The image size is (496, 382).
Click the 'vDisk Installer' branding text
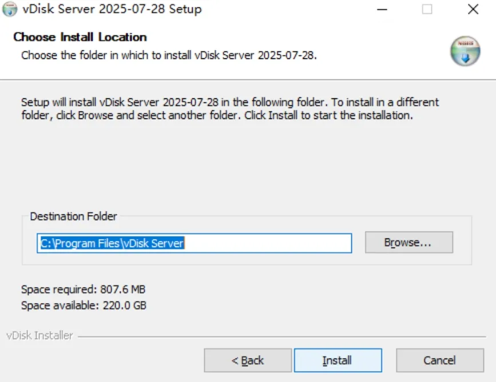[x=39, y=336]
